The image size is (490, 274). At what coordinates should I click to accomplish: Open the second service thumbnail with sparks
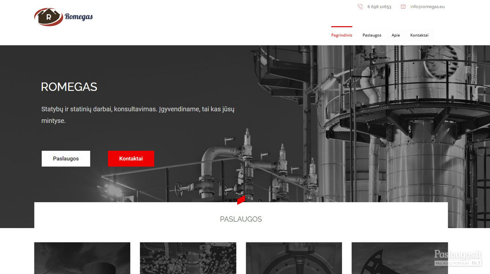click(x=188, y=258)
